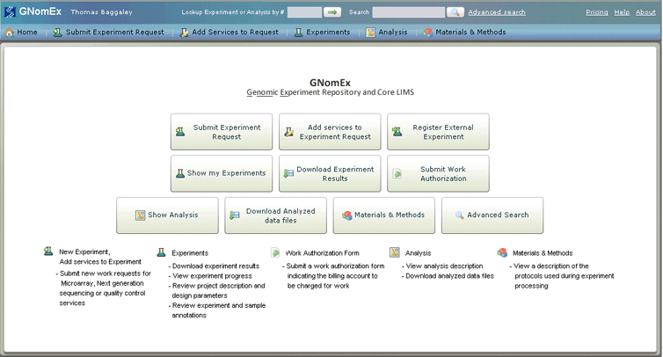Click the Show Analysis button
Image resolution: width=663 pixels, height=357 pixels.
coord(167,215)
